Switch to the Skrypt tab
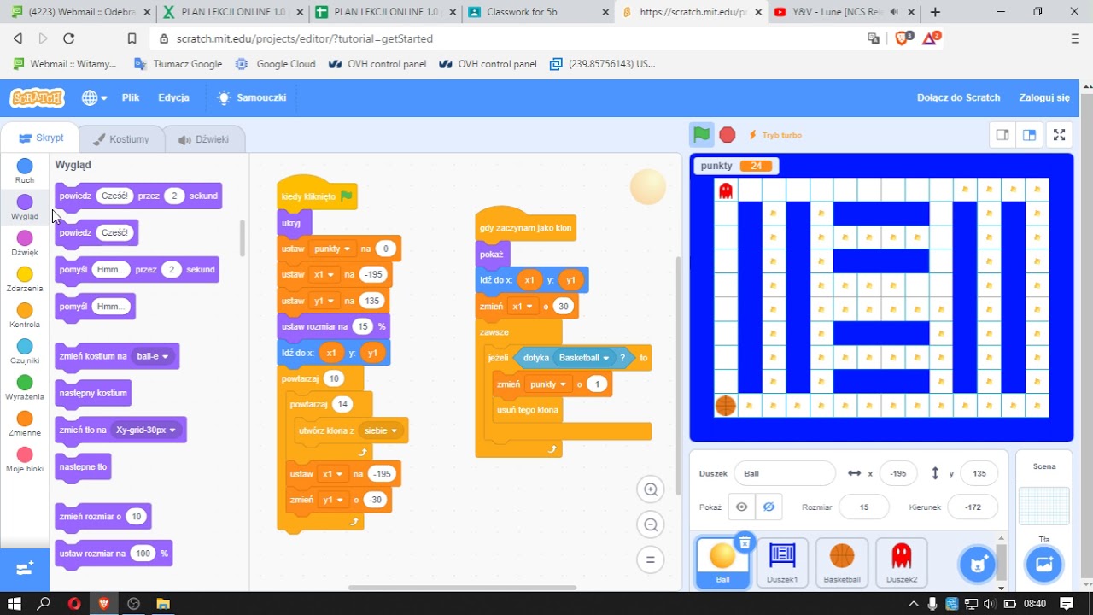Screen dimensions: 1093x615 [41, 138]
